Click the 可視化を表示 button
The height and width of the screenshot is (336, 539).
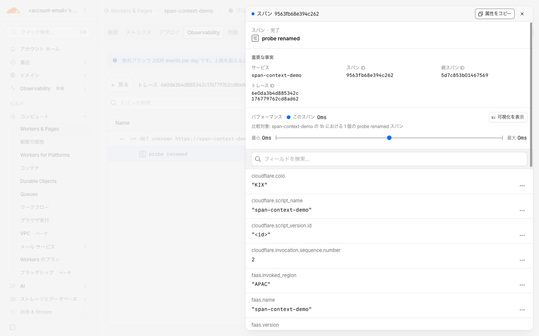coord(508,117)
